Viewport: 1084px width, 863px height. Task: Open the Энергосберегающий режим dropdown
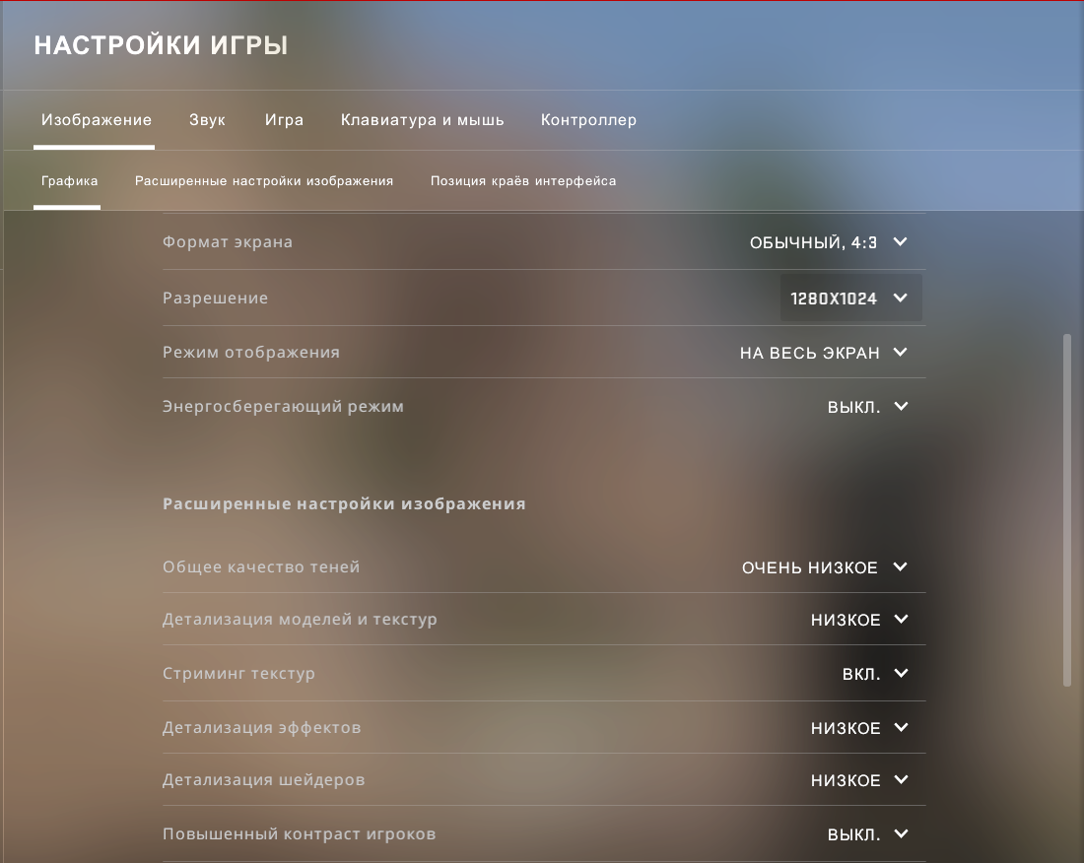867,406
